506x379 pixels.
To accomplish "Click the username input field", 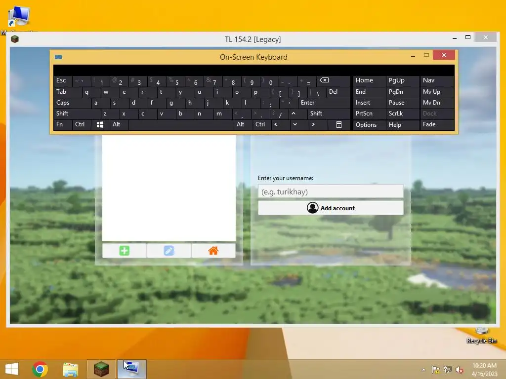I will coord(331,191).
